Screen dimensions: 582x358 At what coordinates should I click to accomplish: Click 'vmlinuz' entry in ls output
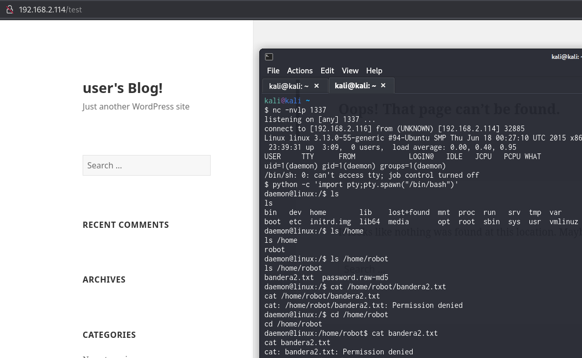point(563,222)
